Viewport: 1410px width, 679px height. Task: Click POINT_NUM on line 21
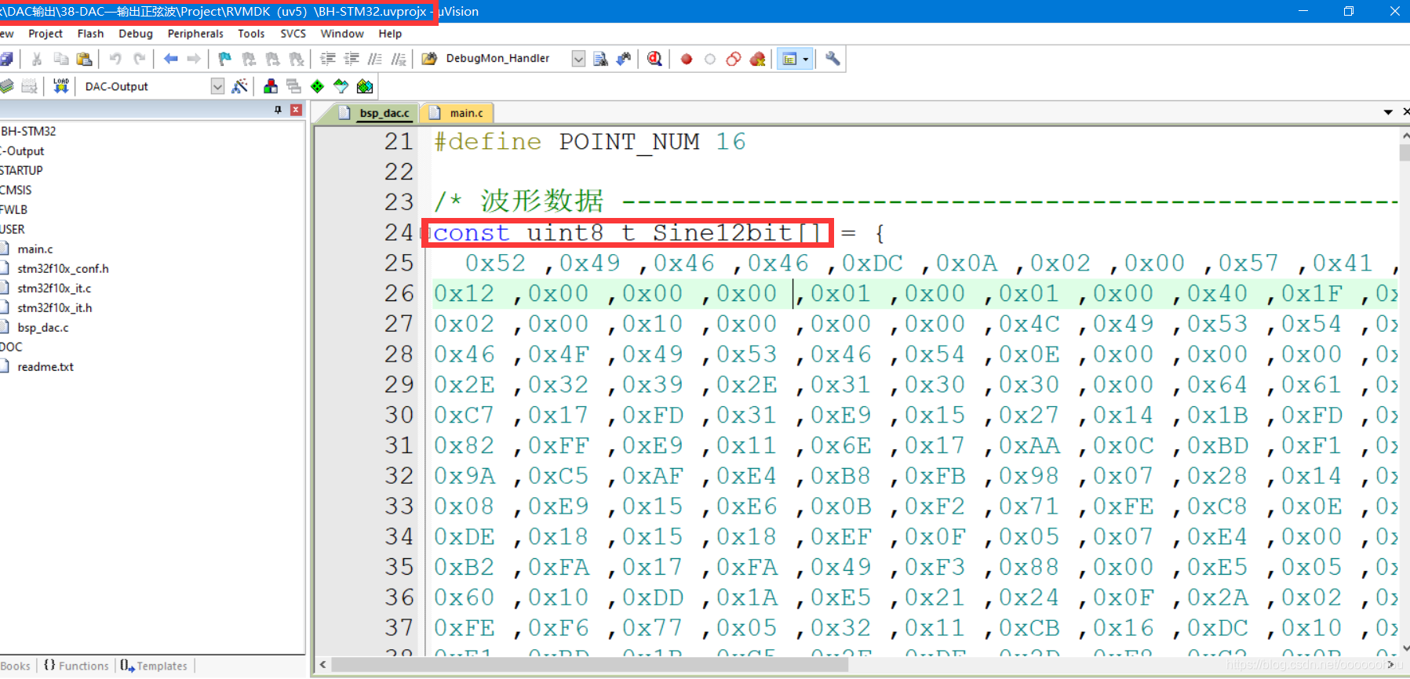point(629,142)
